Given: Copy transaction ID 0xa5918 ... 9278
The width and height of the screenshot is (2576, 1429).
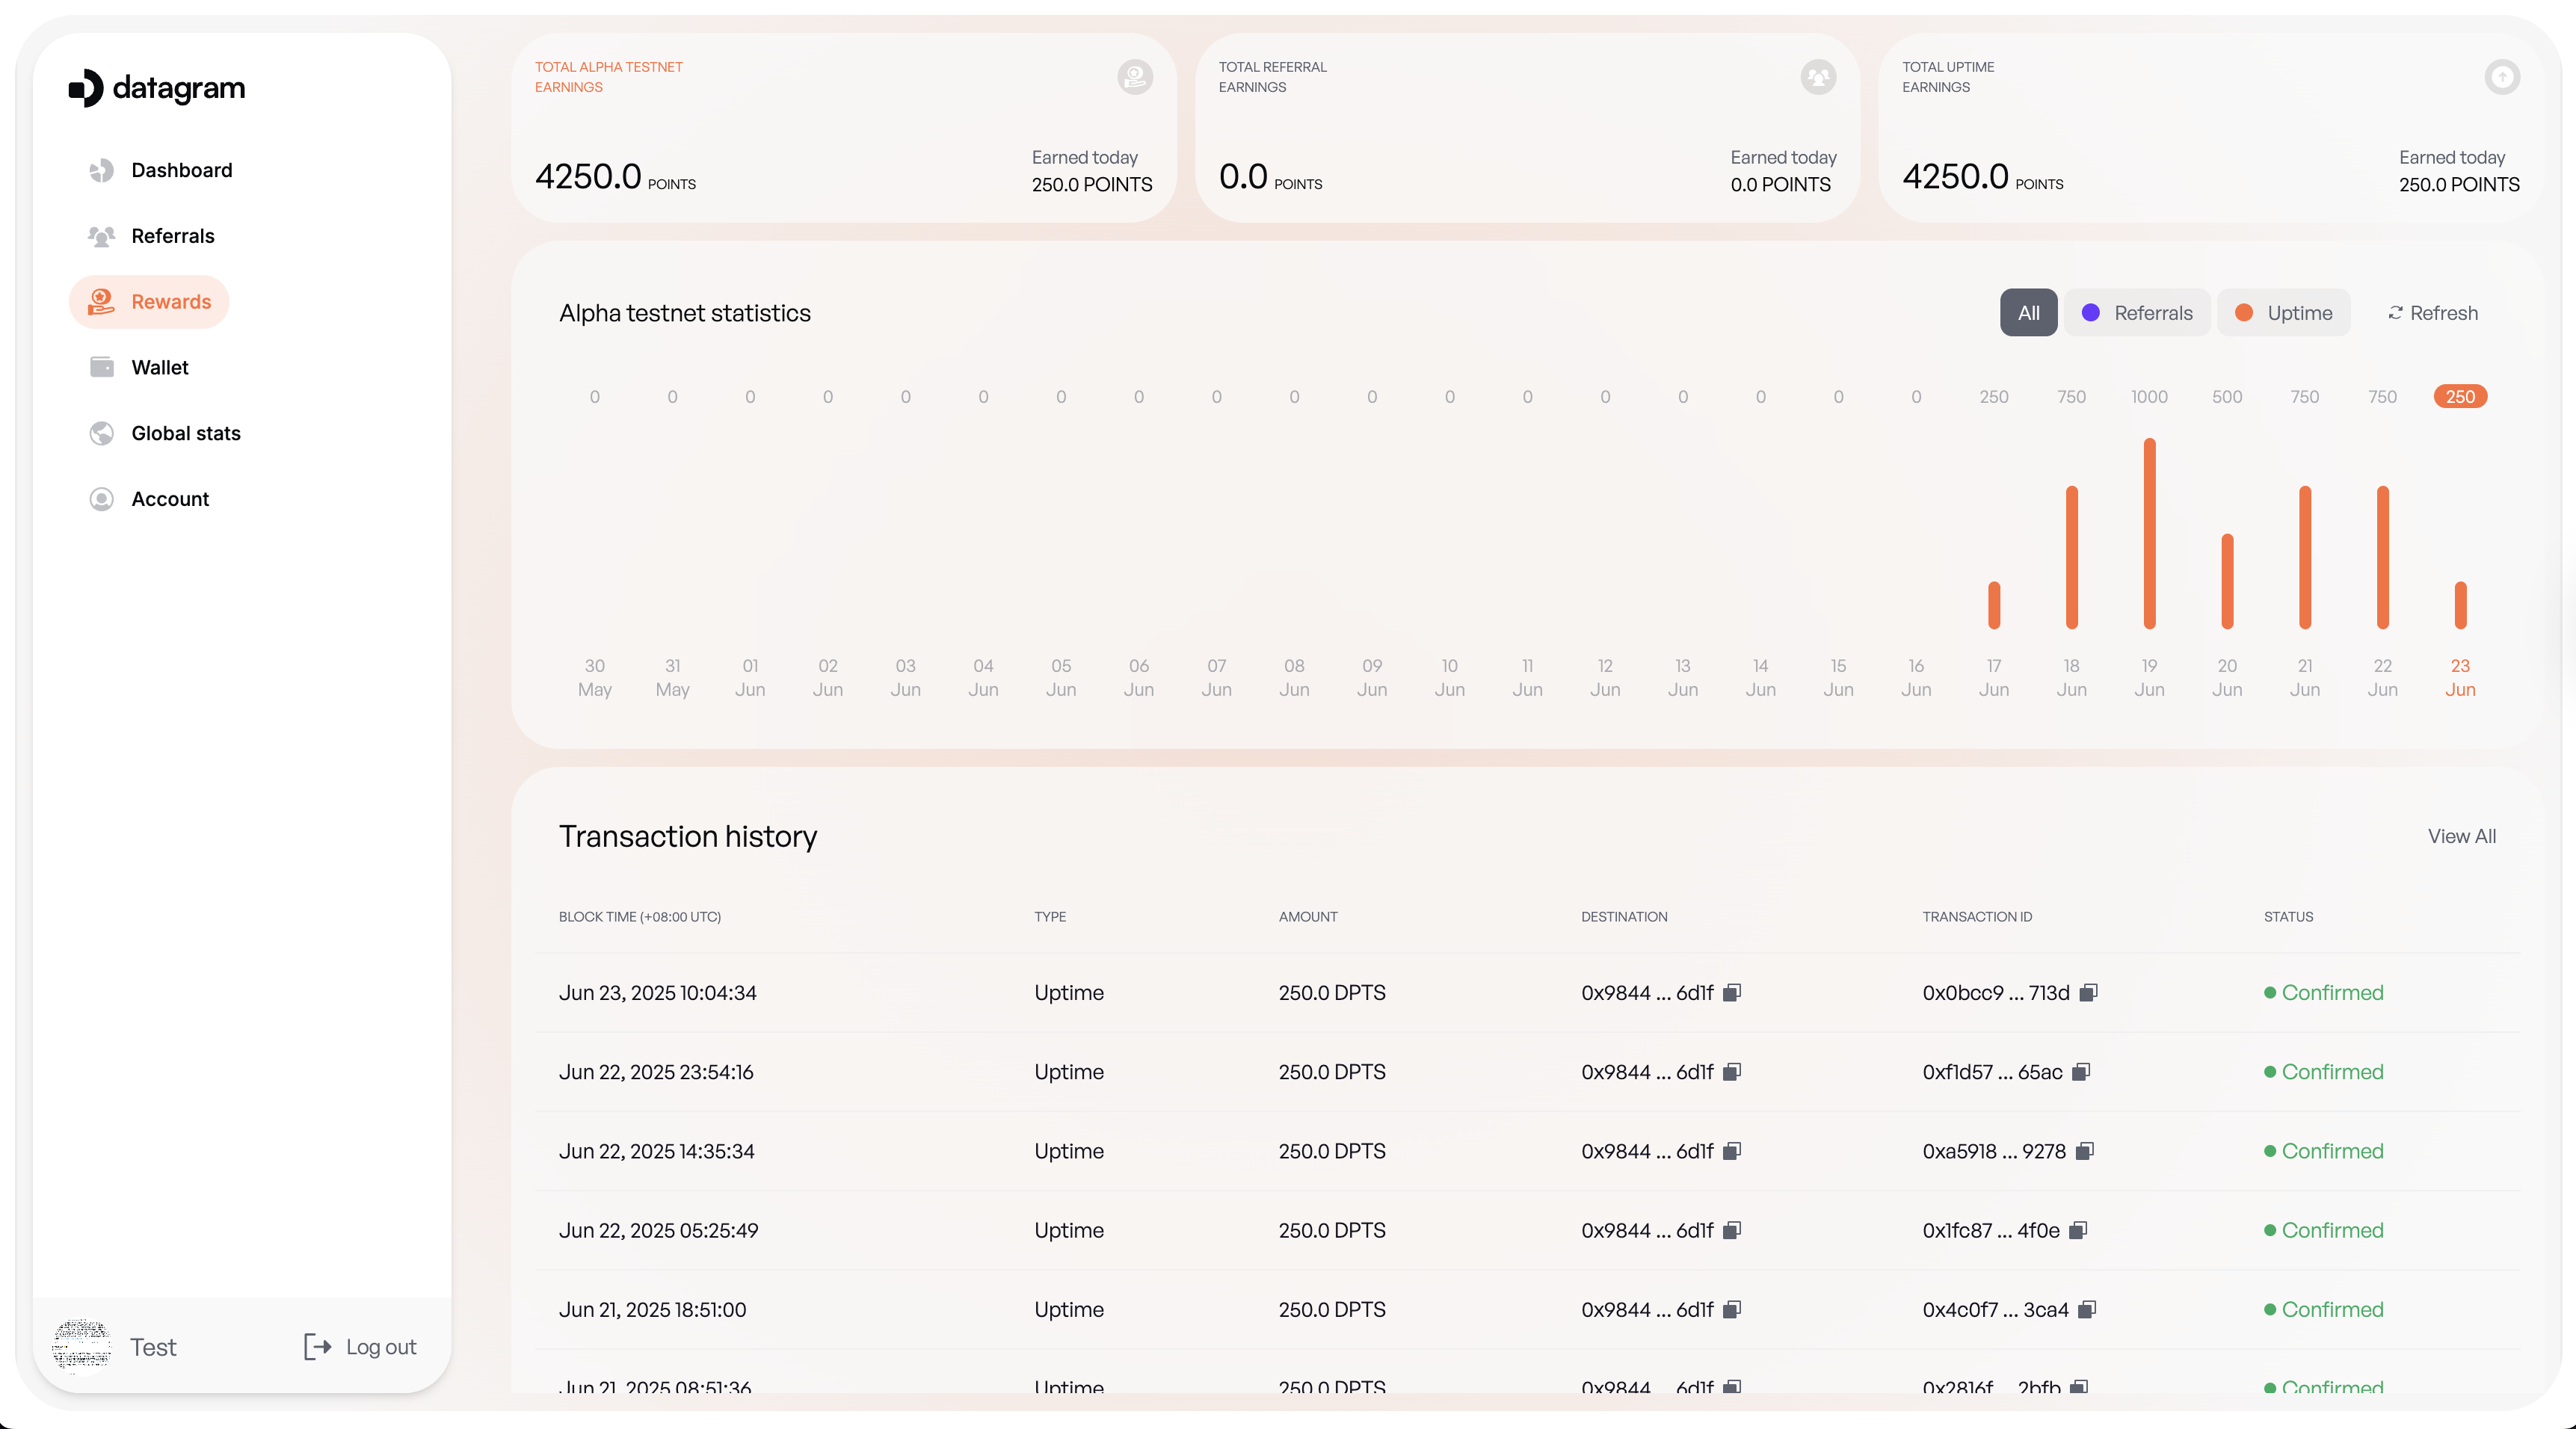Looking at the screenshot, I should (2085, 1151).
